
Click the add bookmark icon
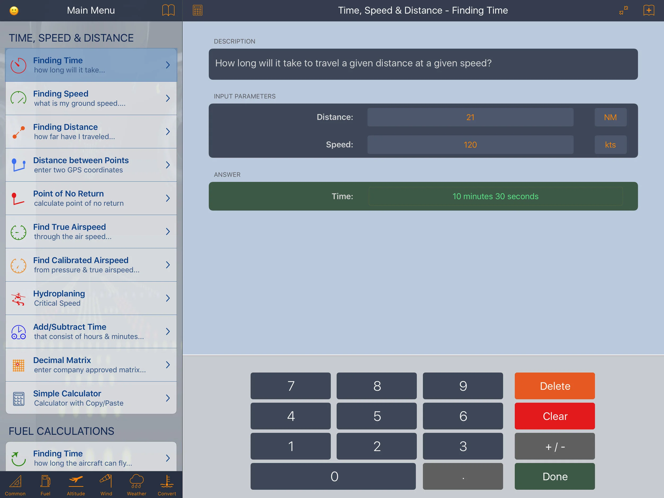(649, 10)
